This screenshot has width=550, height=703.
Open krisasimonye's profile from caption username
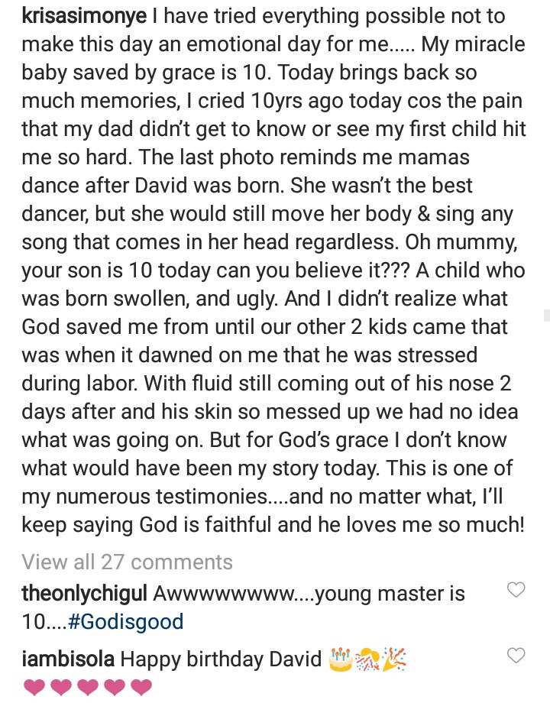pyautogui.click(x=84, y=17)
